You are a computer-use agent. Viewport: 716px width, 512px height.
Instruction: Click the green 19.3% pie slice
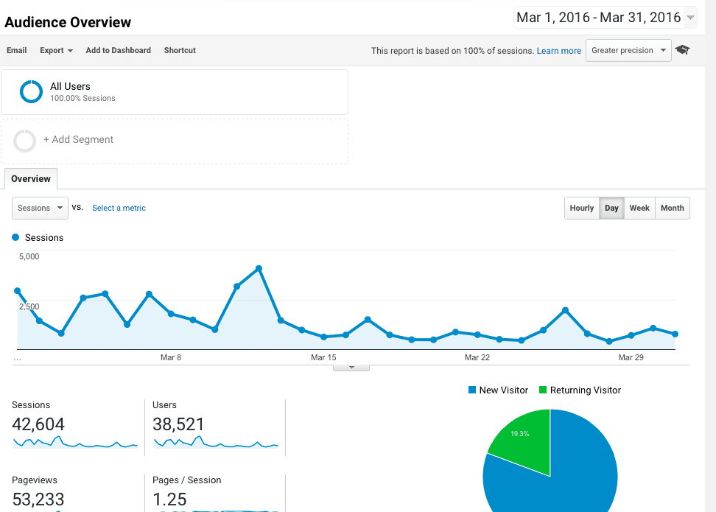point(525,441)
